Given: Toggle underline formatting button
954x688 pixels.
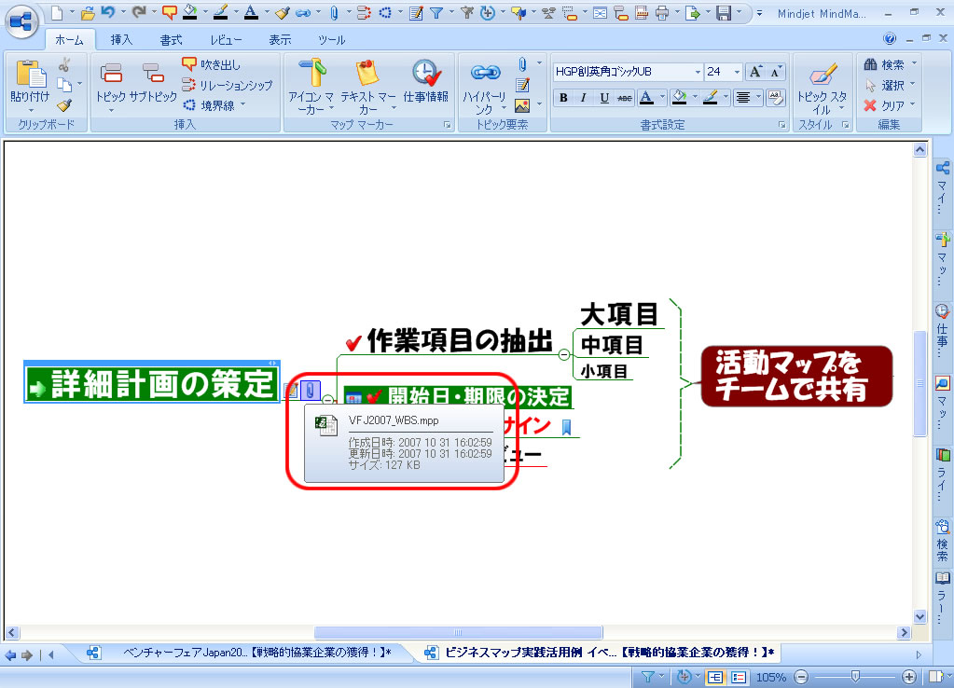Looking at the screenshot, I should 604,98.
